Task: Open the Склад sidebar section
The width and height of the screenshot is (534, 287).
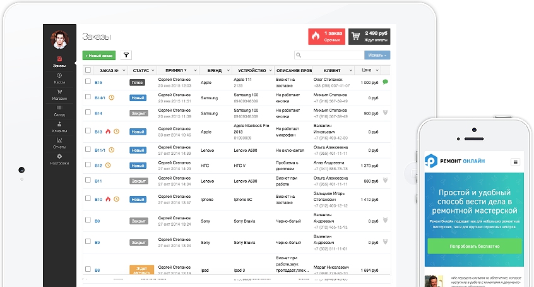Action: [59, 111]
